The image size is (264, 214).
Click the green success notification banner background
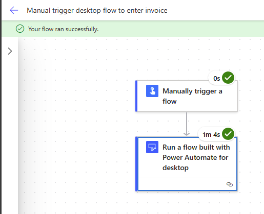[171, 29]
